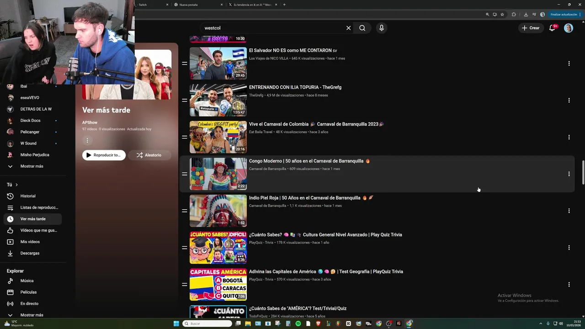
Task: Open options menu for Congo Moderno video
Action: tap(569, 174)
